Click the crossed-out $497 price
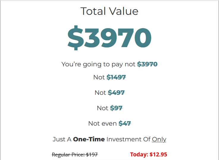The height and width of the screenshot is (160, 219). point(116,93)
